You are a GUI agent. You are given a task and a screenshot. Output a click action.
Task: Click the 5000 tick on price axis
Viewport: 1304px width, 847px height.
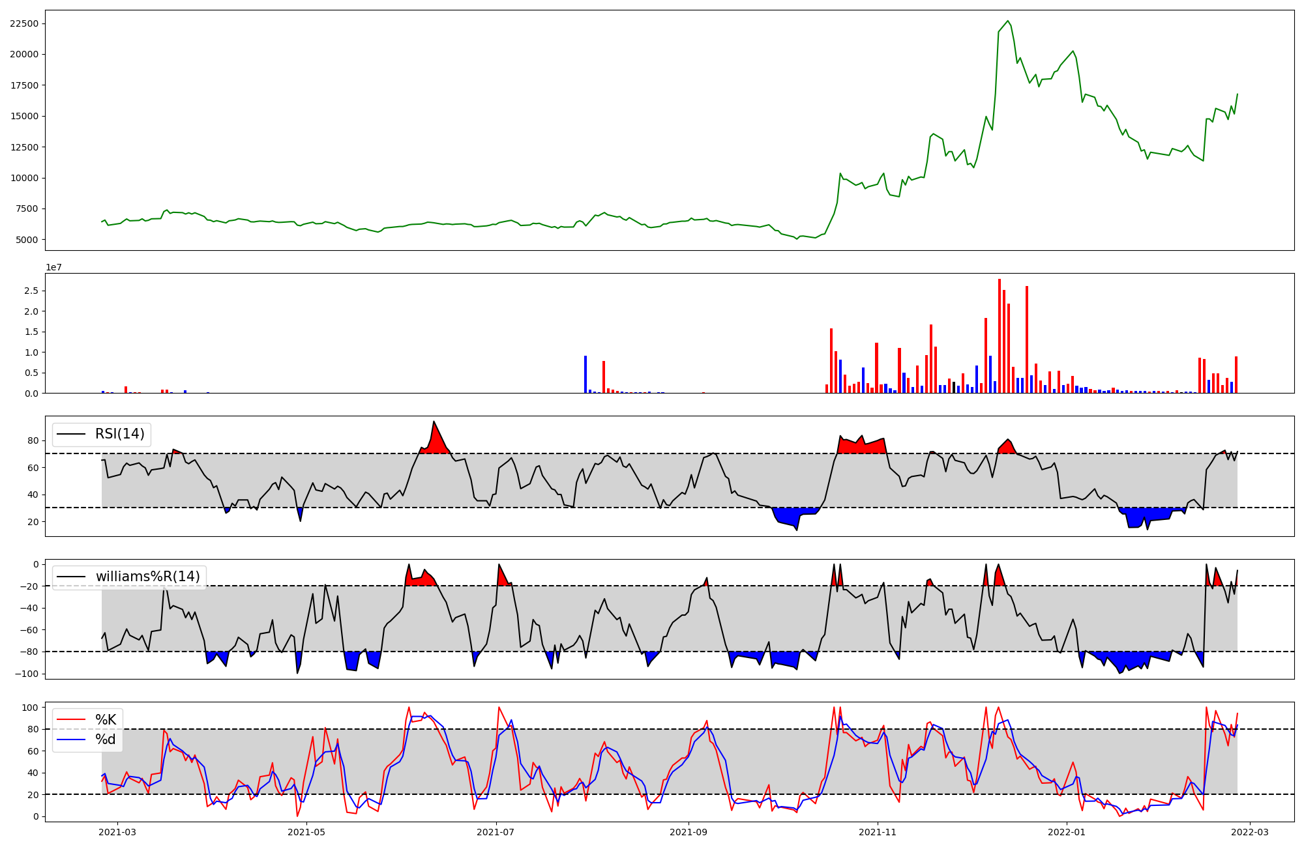coord(27,240)
